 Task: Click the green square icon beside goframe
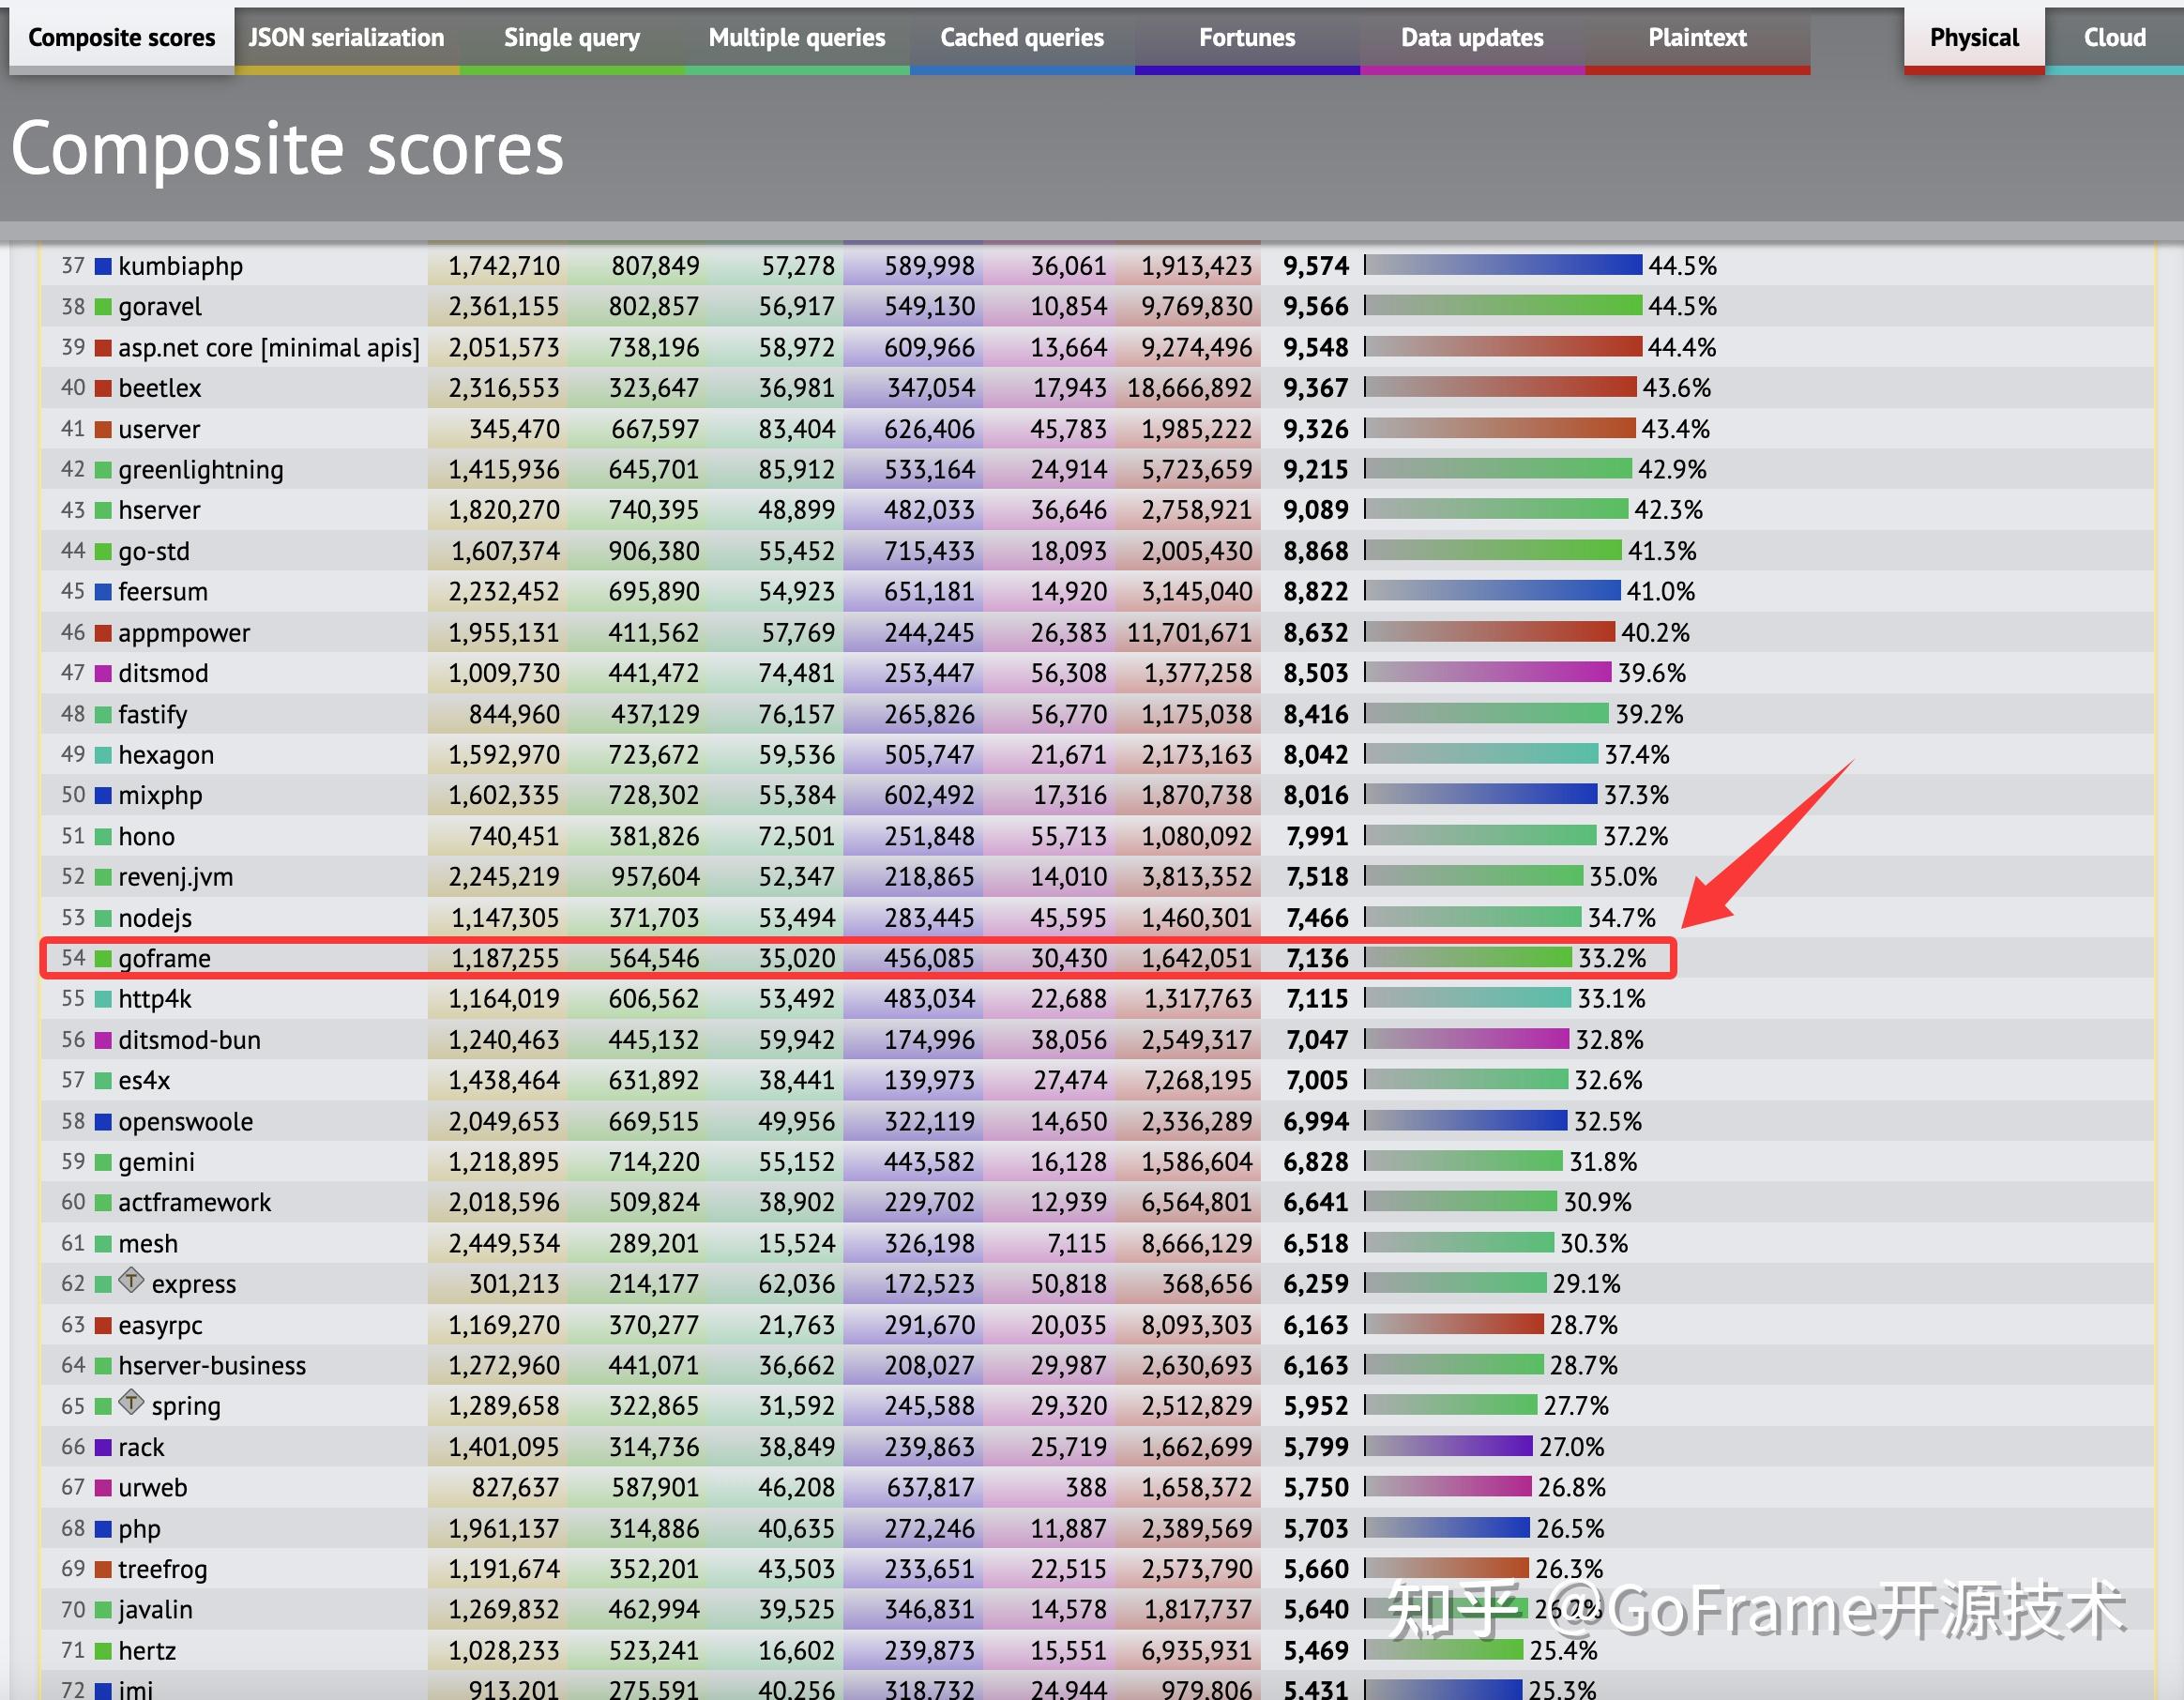pos(103,957)
